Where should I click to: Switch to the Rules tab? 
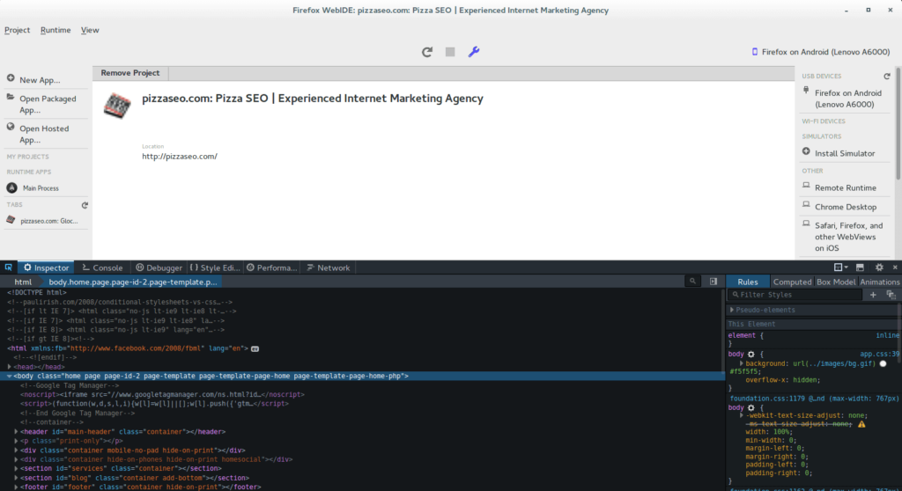pos(747,282)
